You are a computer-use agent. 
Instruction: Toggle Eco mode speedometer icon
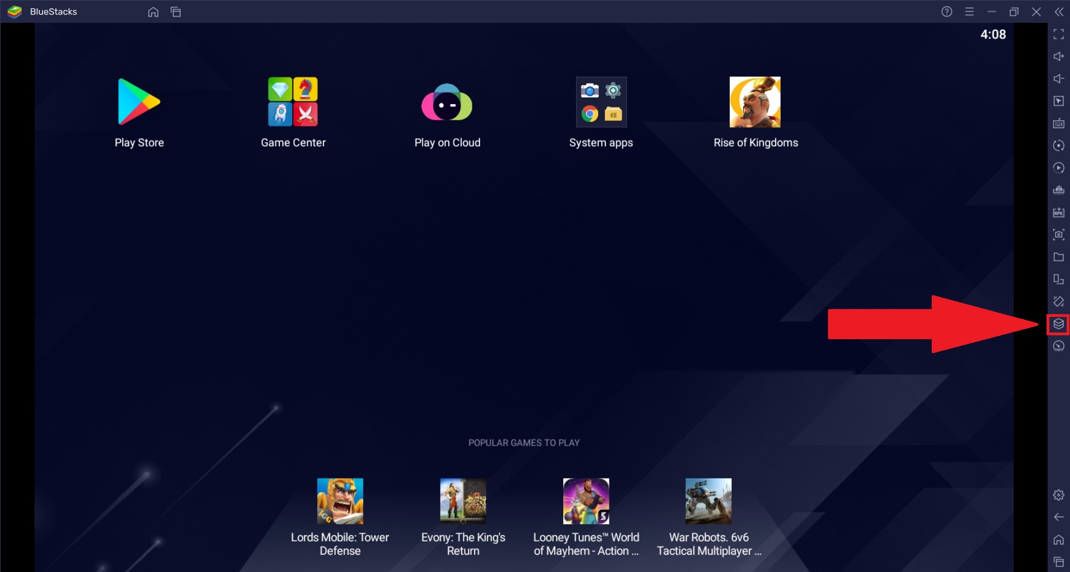click(1058, 346)
